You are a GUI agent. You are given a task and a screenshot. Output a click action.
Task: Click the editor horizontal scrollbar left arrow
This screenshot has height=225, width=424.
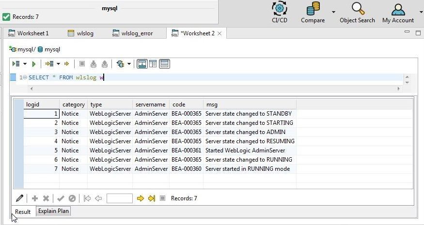[x=31, y=89]
